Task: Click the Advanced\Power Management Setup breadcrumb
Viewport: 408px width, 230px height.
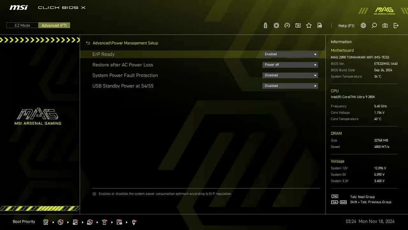Action: tap(125, 43)
